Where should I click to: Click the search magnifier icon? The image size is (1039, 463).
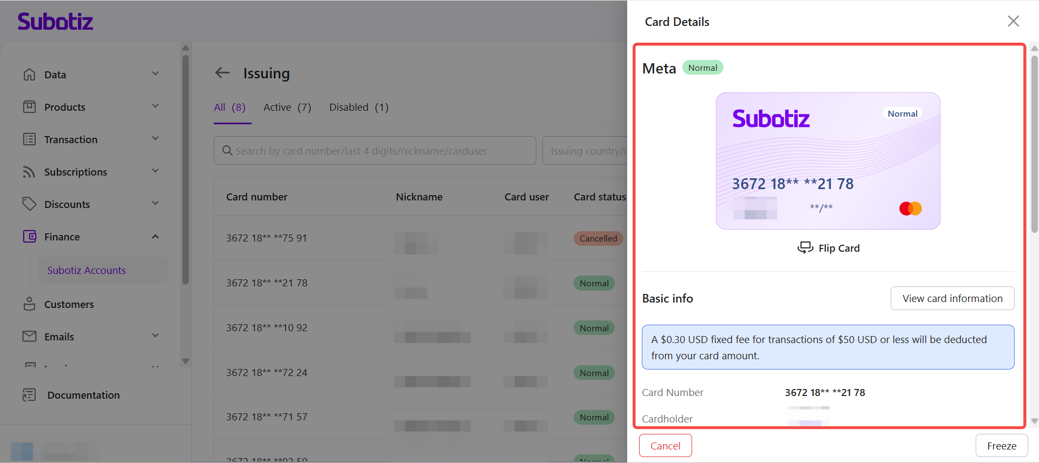pos(227,151)
